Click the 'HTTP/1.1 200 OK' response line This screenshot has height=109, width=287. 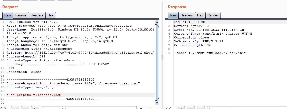(x=189, y=22)
